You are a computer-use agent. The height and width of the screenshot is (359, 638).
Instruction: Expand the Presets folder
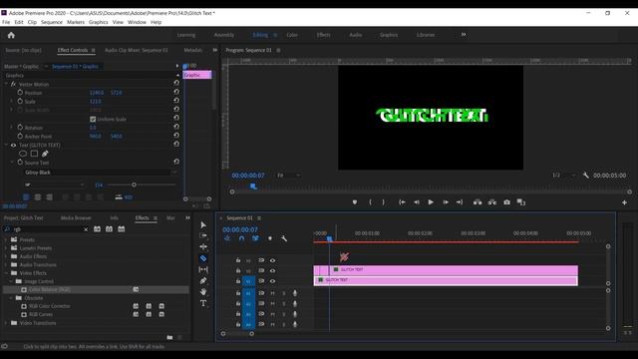6,239
